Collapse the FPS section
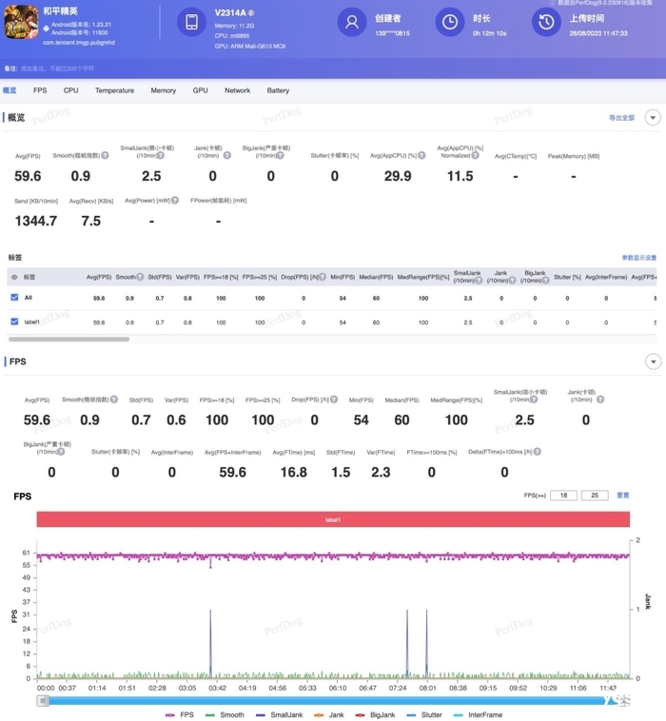The image size is (666, 721). pyautogui.click(x=653, y=361)
